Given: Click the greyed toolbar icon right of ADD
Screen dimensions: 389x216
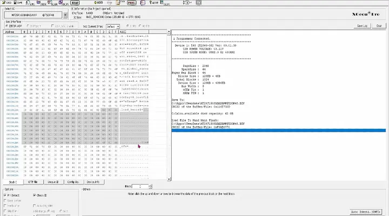Looking at the screenshot, I should [x=109, y=3].
